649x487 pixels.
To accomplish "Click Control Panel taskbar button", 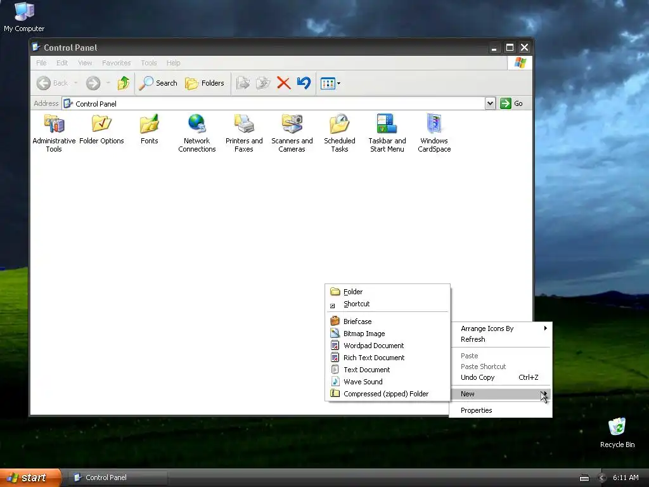I will coord(117,477).
